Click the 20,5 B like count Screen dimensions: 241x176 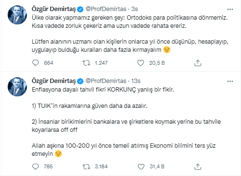[157, 63]
